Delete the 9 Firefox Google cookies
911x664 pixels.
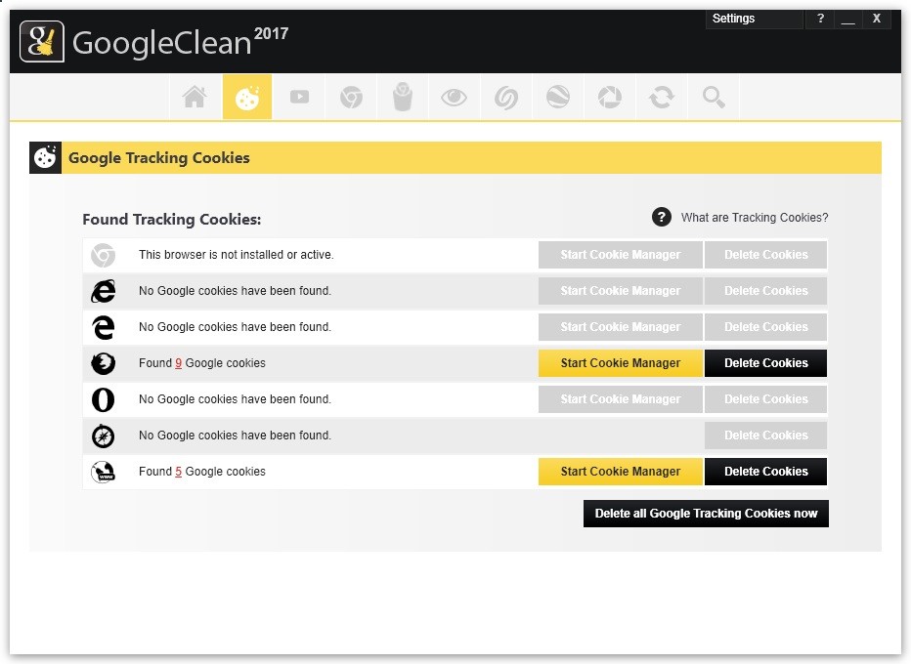(765, 363)
